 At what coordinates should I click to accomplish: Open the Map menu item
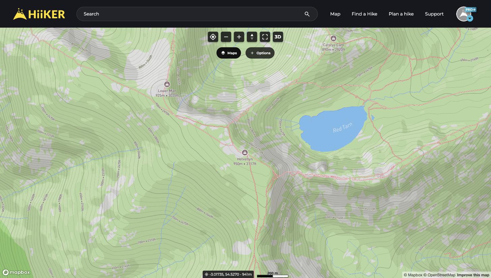(335, 14)
